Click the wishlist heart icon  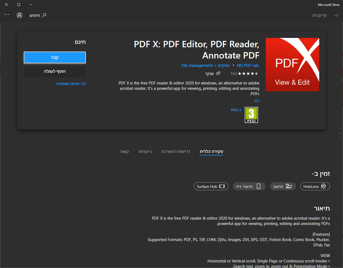point(84,84)
